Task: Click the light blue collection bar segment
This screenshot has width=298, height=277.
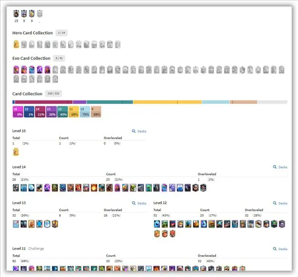Action: [x=216, y=102]
